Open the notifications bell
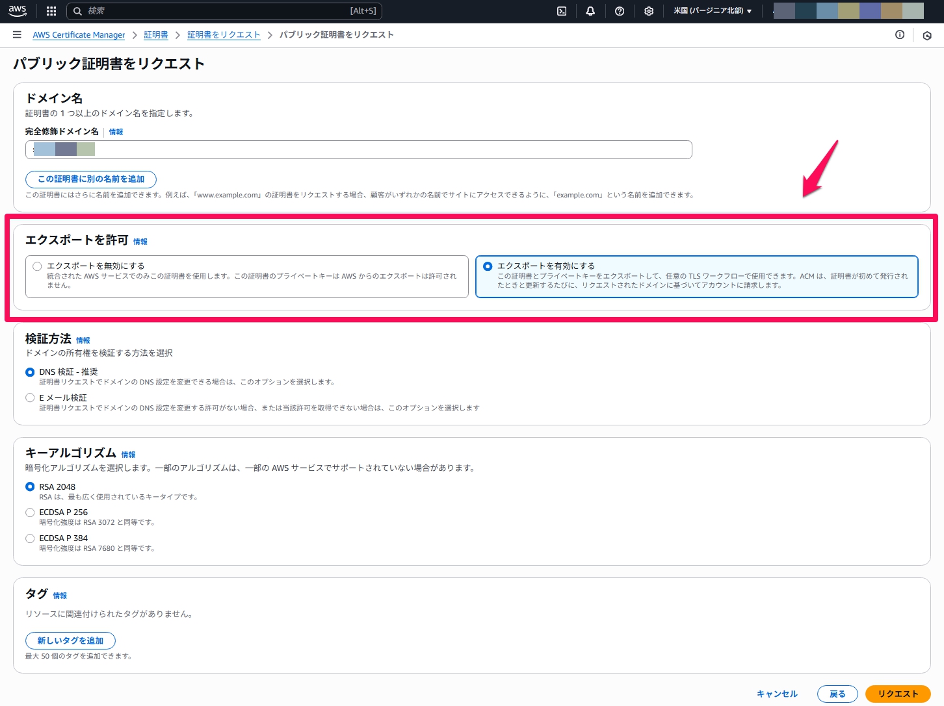The width and height of the screenshot is (944, 706). click(590, 11)
